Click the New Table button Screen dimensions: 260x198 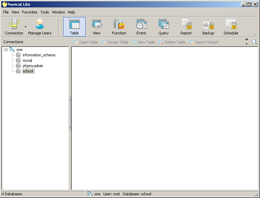pyautogui.click(x=144, y=42)
